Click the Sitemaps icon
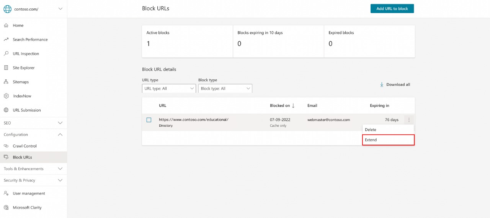 pyautogui.click(x=6, y=82)
